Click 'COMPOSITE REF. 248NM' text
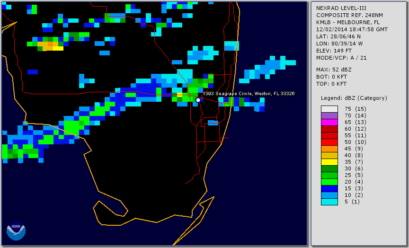This screenshot has width=409, height=248. click(349, 15)
